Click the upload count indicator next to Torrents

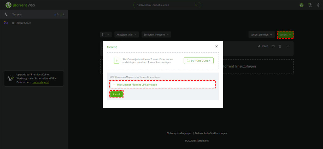pos(62,15)
